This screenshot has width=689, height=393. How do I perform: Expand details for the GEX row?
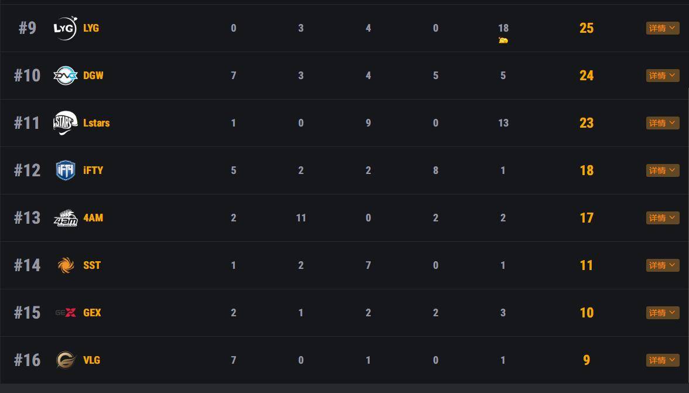pos(663,313)
